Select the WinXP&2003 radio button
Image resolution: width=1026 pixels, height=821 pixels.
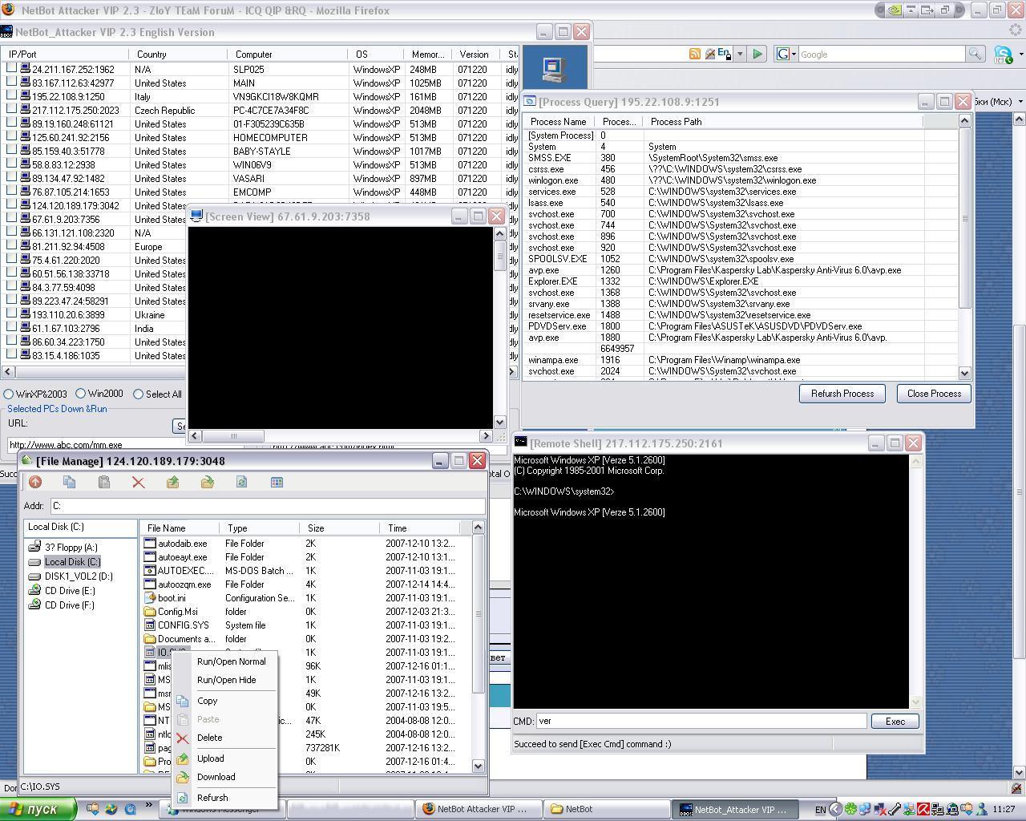tap(9, 394)
